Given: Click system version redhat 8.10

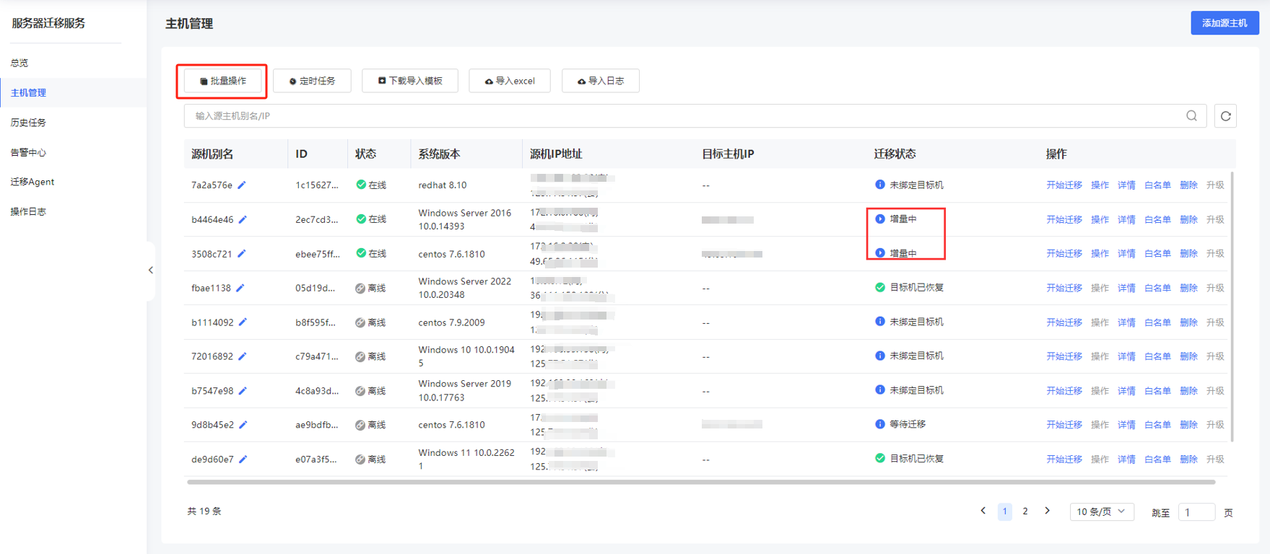Looking at the screenshot, I should (x=443, y=185).
